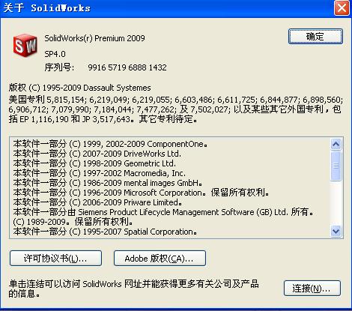The width and height of the screenshot is (352, 311).
Task: Open 许可协议书(L)... license agreement
Action: tap(55, 259)
